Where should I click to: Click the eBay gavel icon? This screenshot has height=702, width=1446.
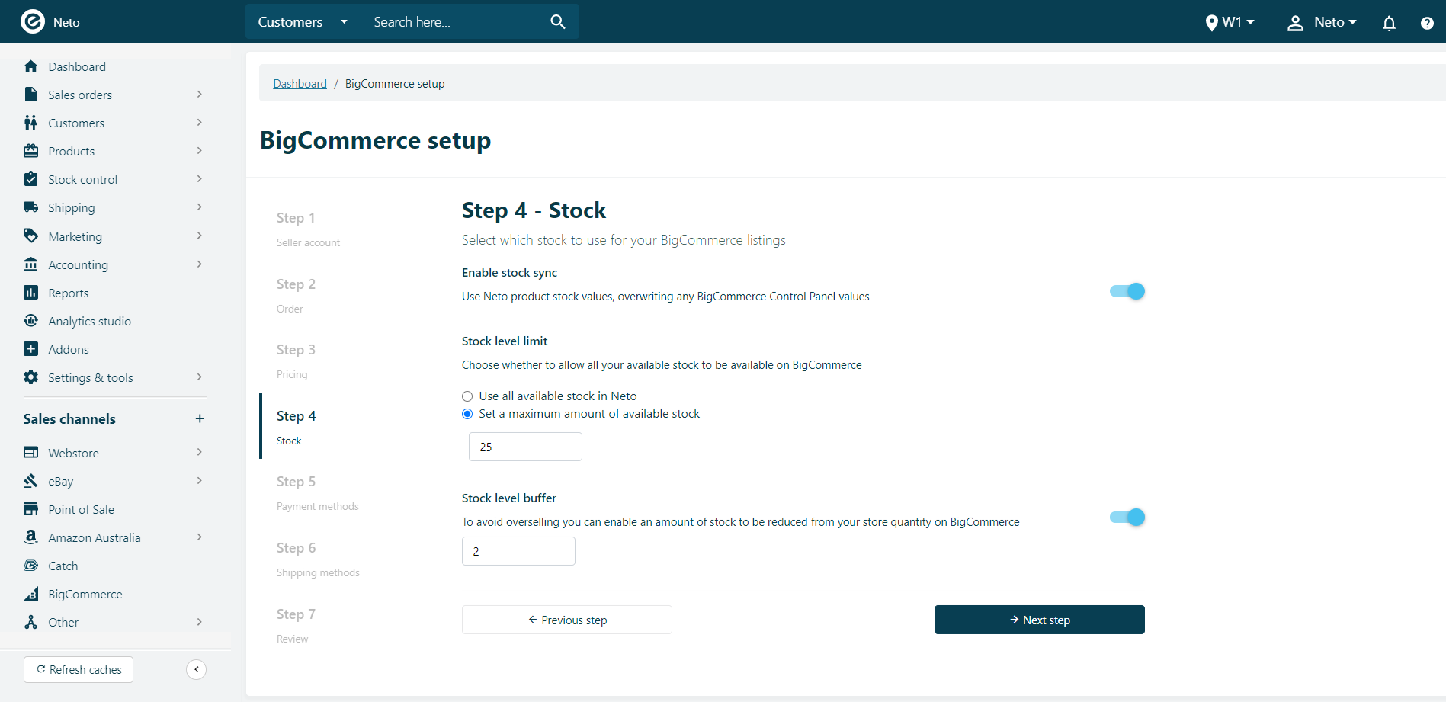click(30, 481)
